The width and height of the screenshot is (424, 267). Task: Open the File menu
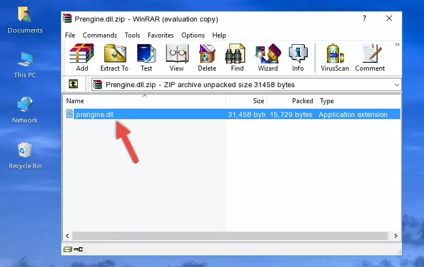(x=70, y=35)
